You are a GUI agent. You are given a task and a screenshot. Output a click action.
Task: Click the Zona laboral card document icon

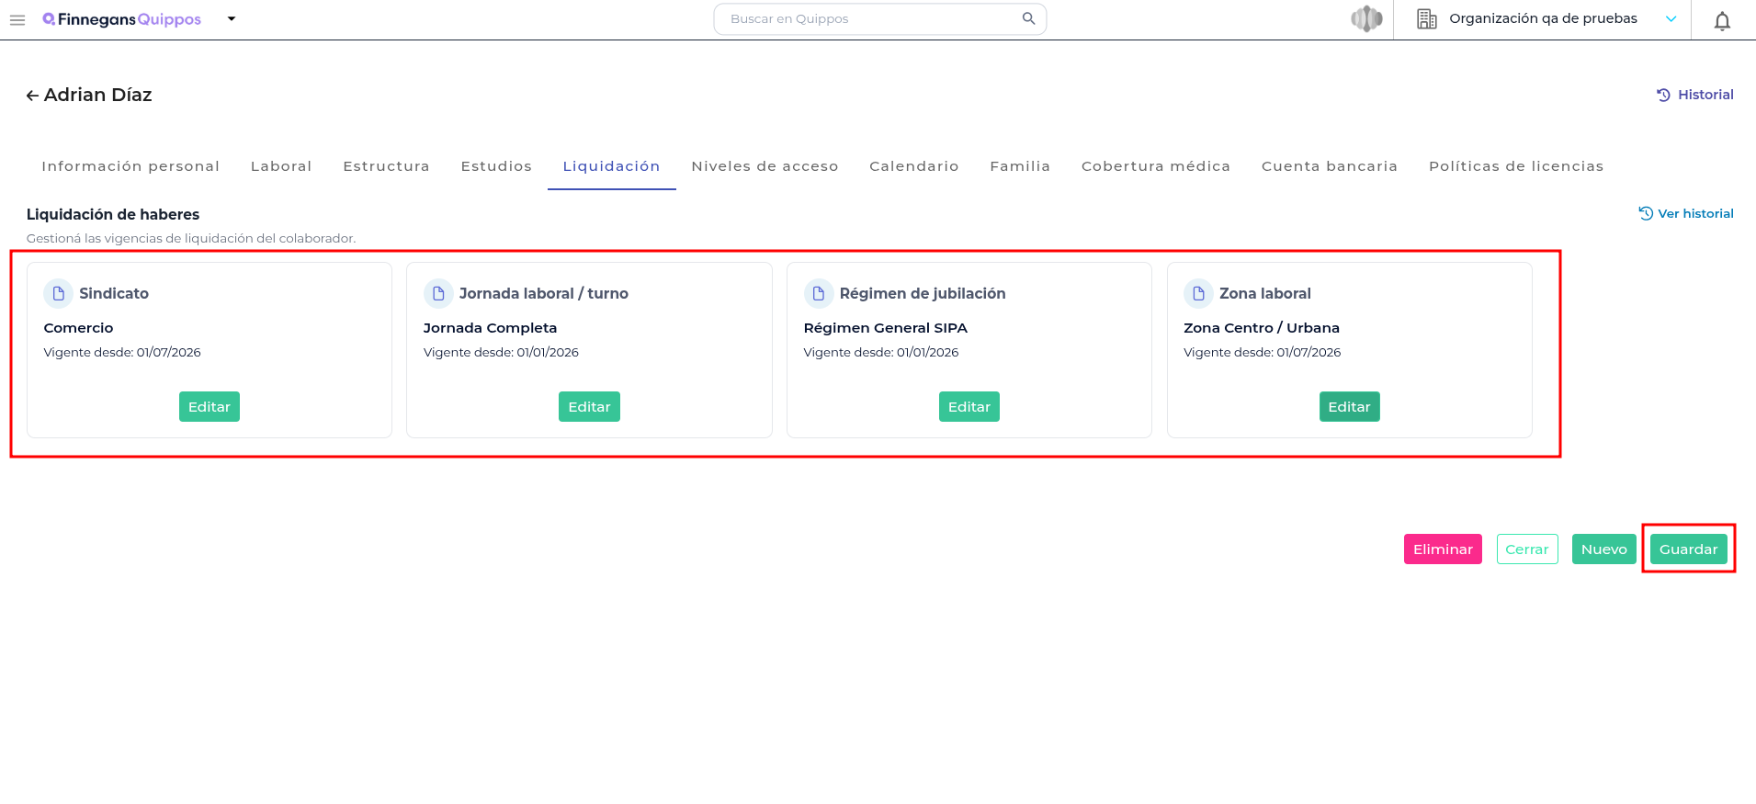pyautogui.click(x=1198, y=293)
